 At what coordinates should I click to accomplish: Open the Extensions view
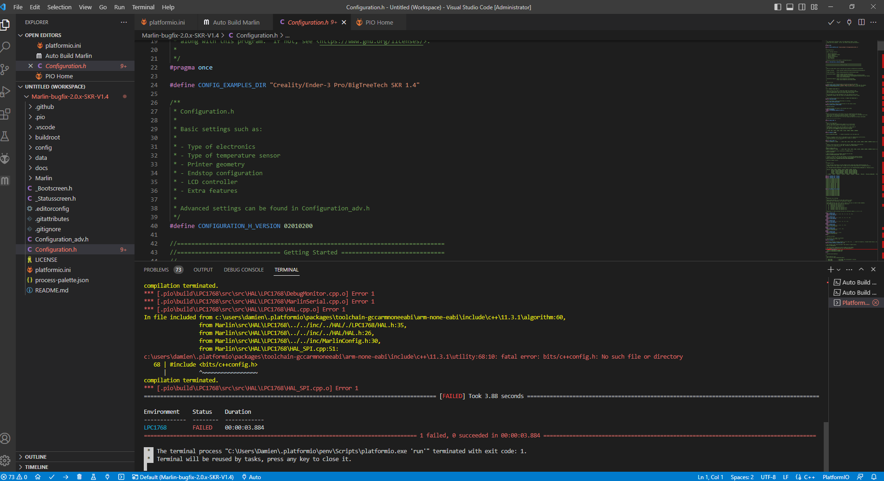[5, 114]
